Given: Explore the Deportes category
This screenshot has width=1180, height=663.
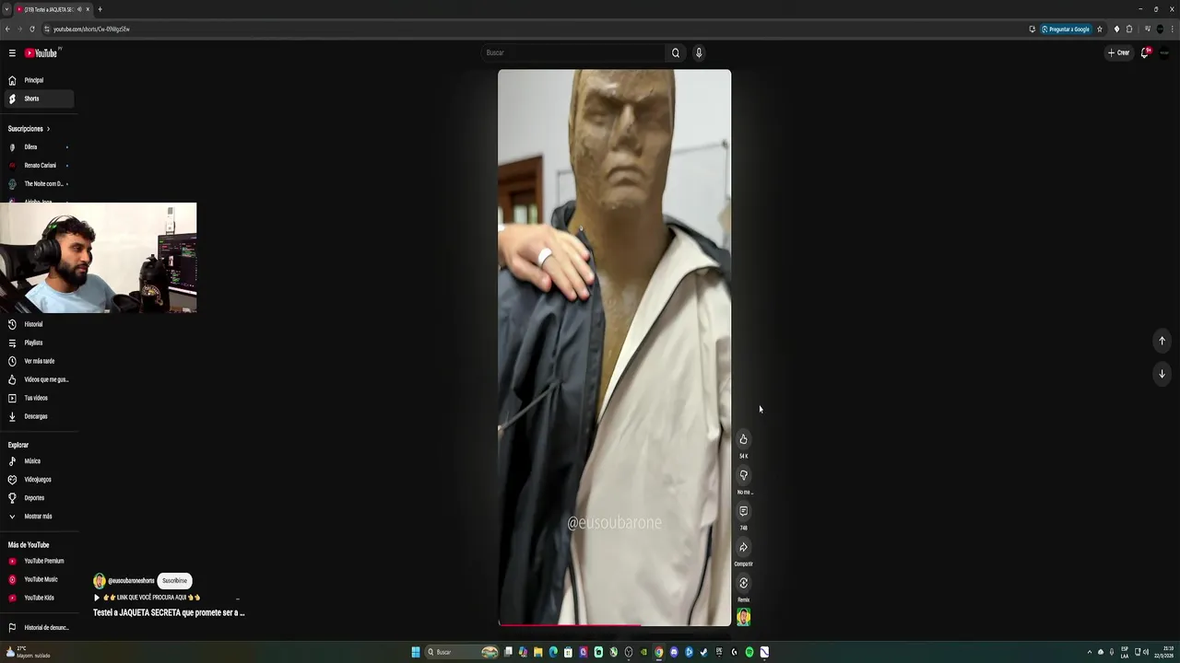Looking at the screenshot, I should [x=37, y=498].
